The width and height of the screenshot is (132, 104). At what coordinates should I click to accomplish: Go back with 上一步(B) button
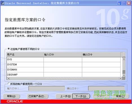click(x=64, y=96)
